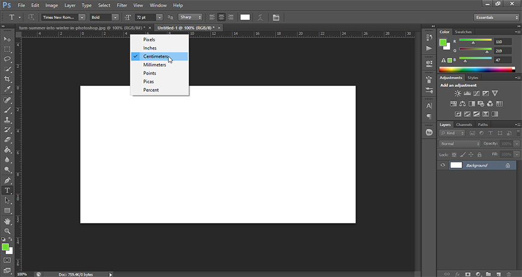Screen dimensions: 522x277
Task: Toggle Background layer visibility eye
Action: coord(443,165)
